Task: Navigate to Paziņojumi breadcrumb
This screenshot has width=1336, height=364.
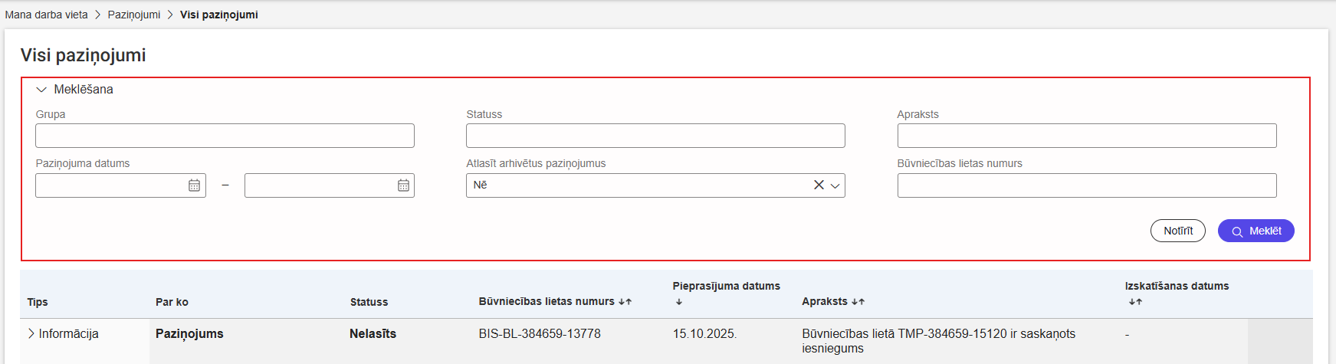Action: (x=134, y=15)
